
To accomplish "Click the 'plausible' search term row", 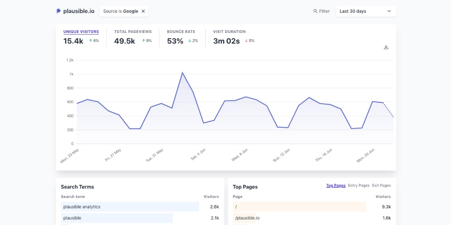I will pyautogui.click(x=140, y=218).
